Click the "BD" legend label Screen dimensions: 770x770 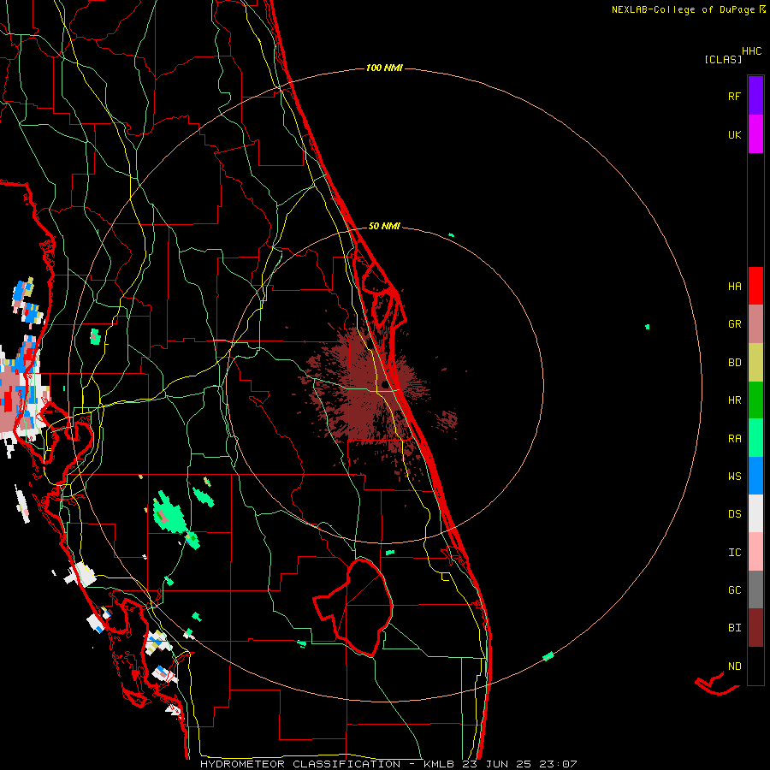[x=734, y=363]
